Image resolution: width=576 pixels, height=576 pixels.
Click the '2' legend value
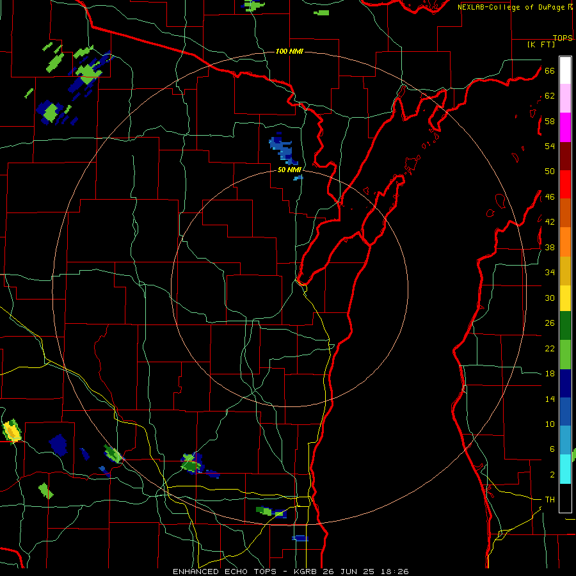552,475
